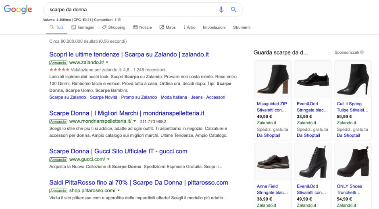Click the Scarpe Novità sitelink

click(x=104, y=97)
